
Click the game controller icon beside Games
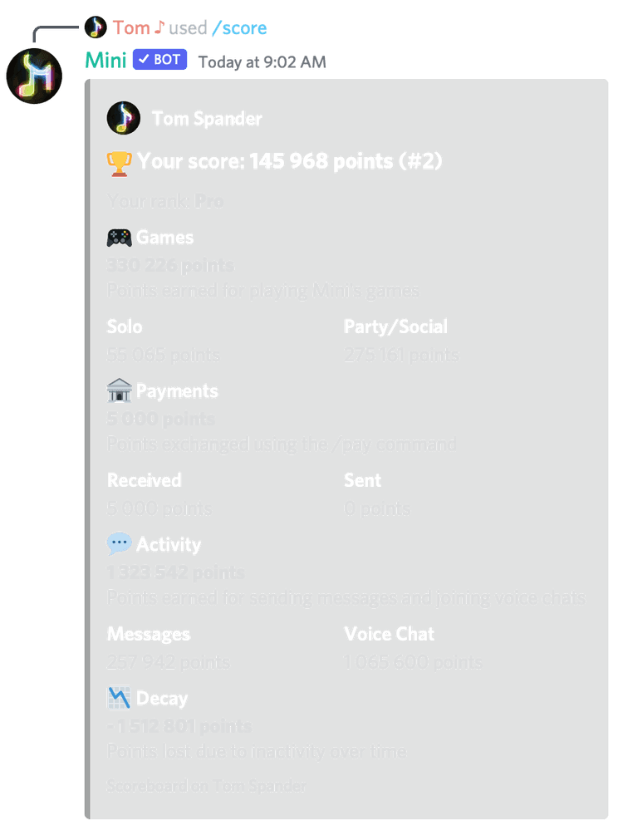point(119,237)
